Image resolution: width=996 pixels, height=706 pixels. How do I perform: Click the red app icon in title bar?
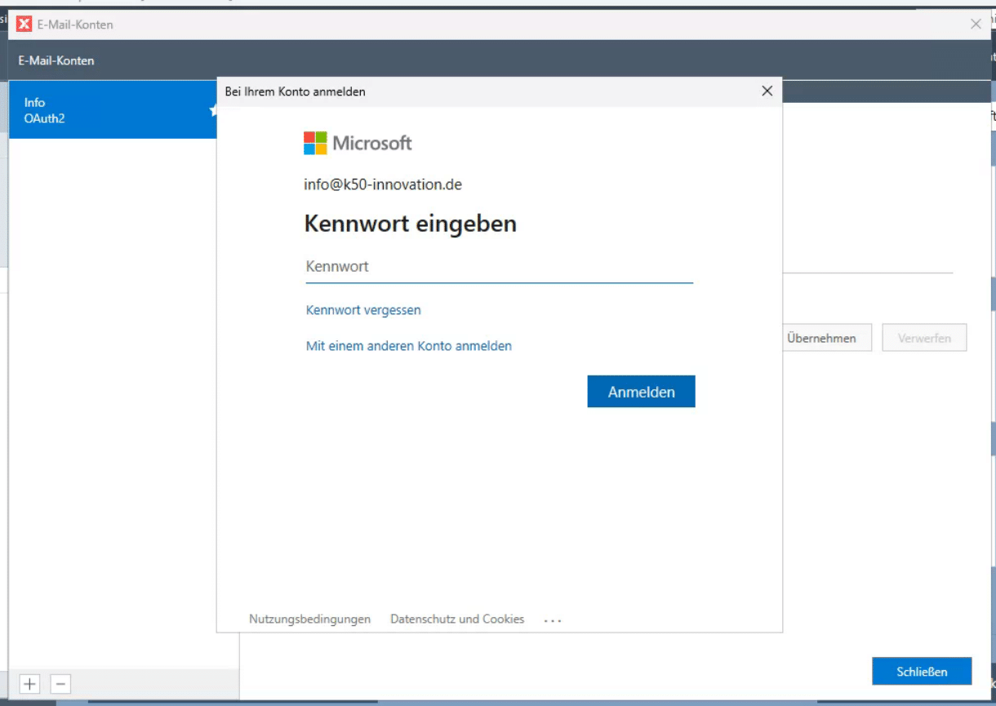click(24, 24)
